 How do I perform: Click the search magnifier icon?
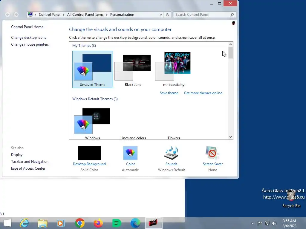click(232, 15)
